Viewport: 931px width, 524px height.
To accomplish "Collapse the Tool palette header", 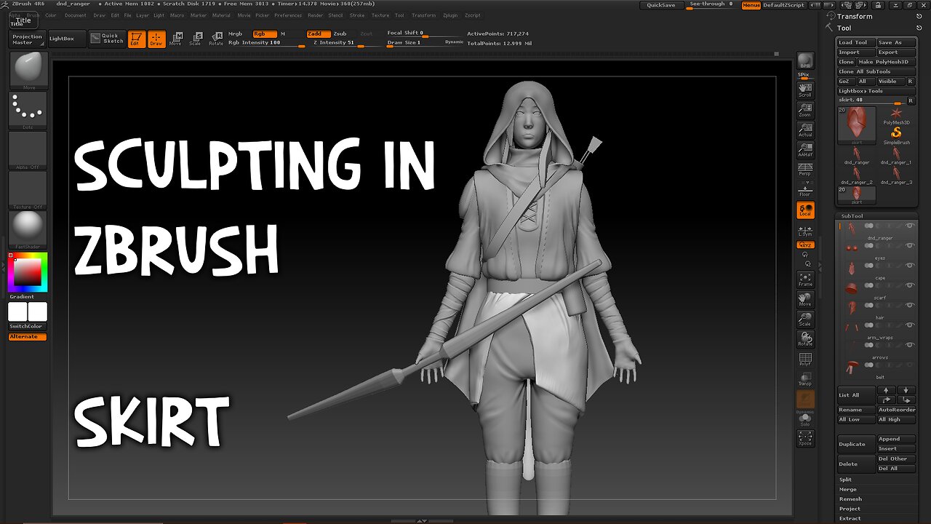I will point(844,28).
